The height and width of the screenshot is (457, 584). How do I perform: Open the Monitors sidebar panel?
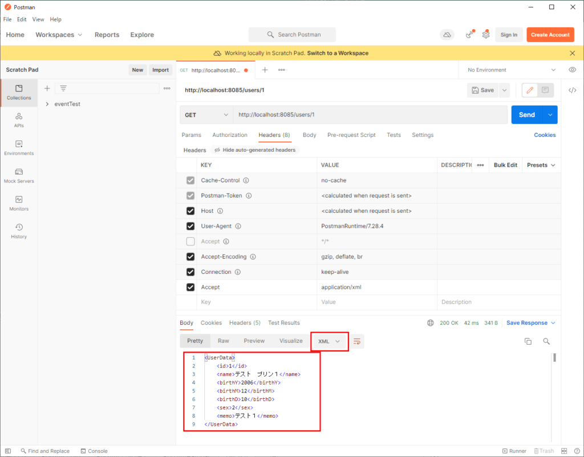click(x=19, y=203)
